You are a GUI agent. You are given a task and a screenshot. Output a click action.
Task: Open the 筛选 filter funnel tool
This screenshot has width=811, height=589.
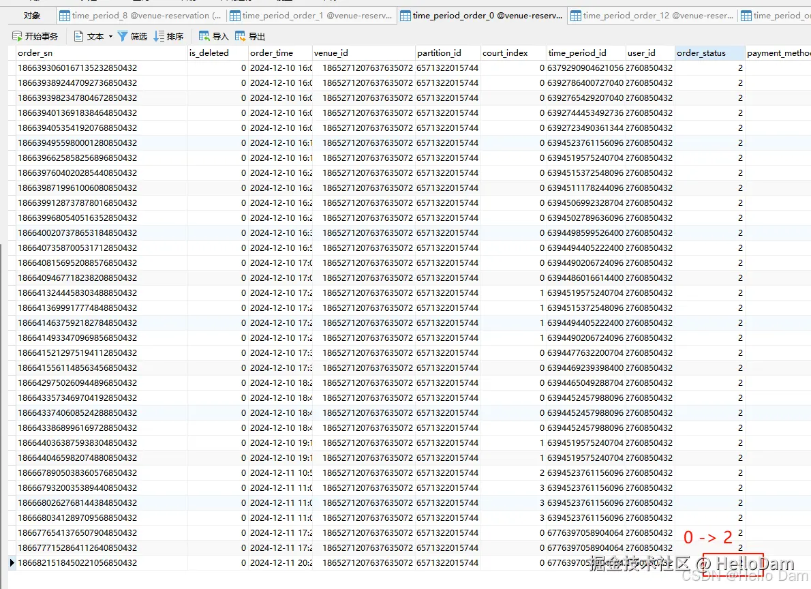[132, 36]
